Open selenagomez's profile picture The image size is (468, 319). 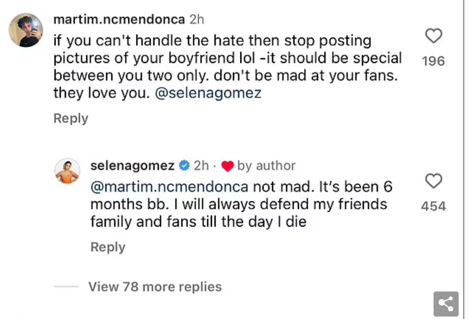point(67,171)
